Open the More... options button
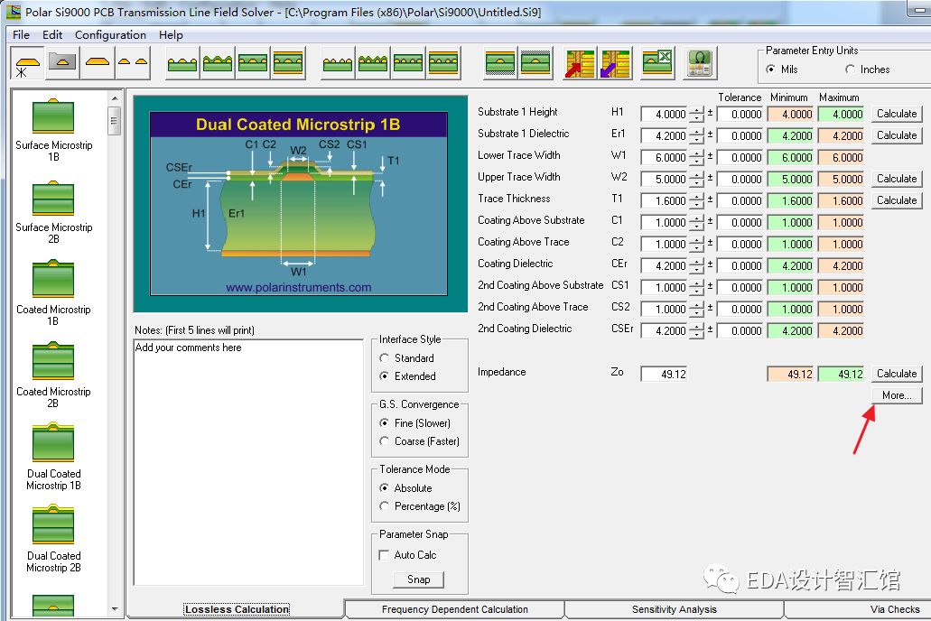This screenshot has height=621, width=931. click(897, 395)
